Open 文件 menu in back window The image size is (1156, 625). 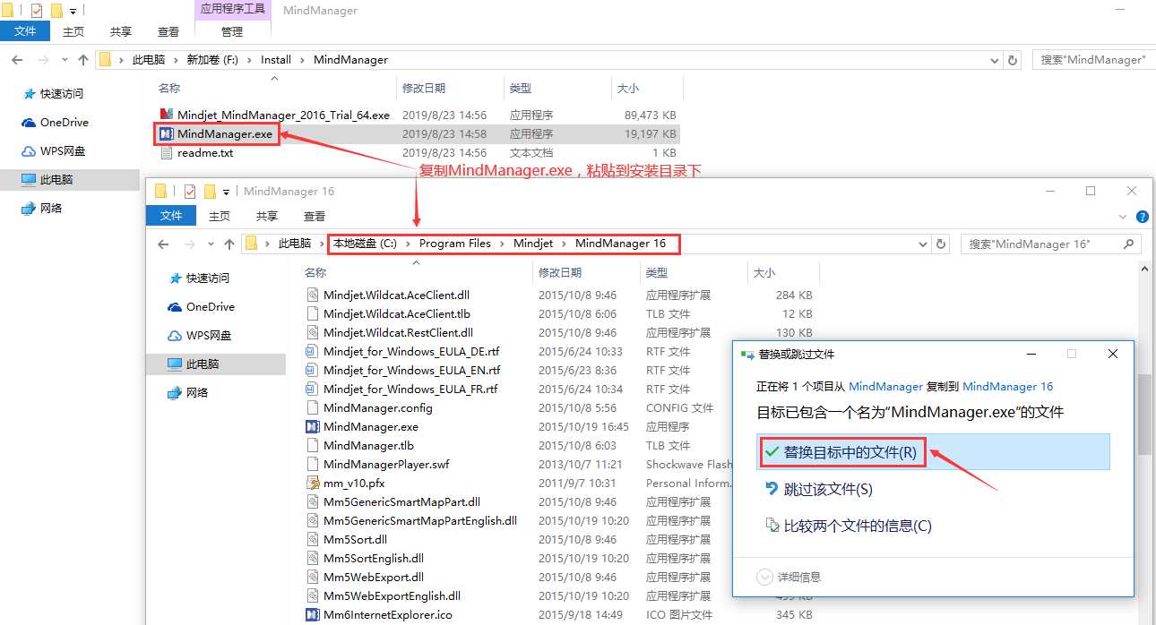[25, 31]
